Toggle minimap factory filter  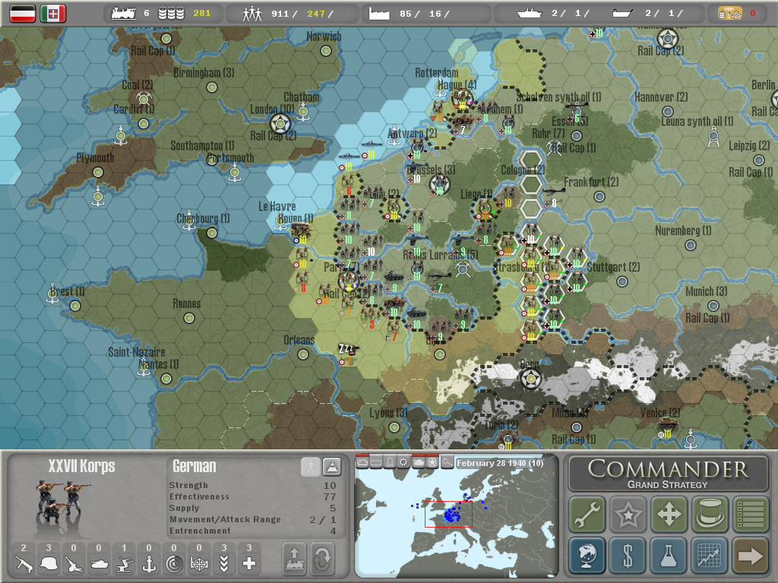pyautogui.click(x=377, y=462)
